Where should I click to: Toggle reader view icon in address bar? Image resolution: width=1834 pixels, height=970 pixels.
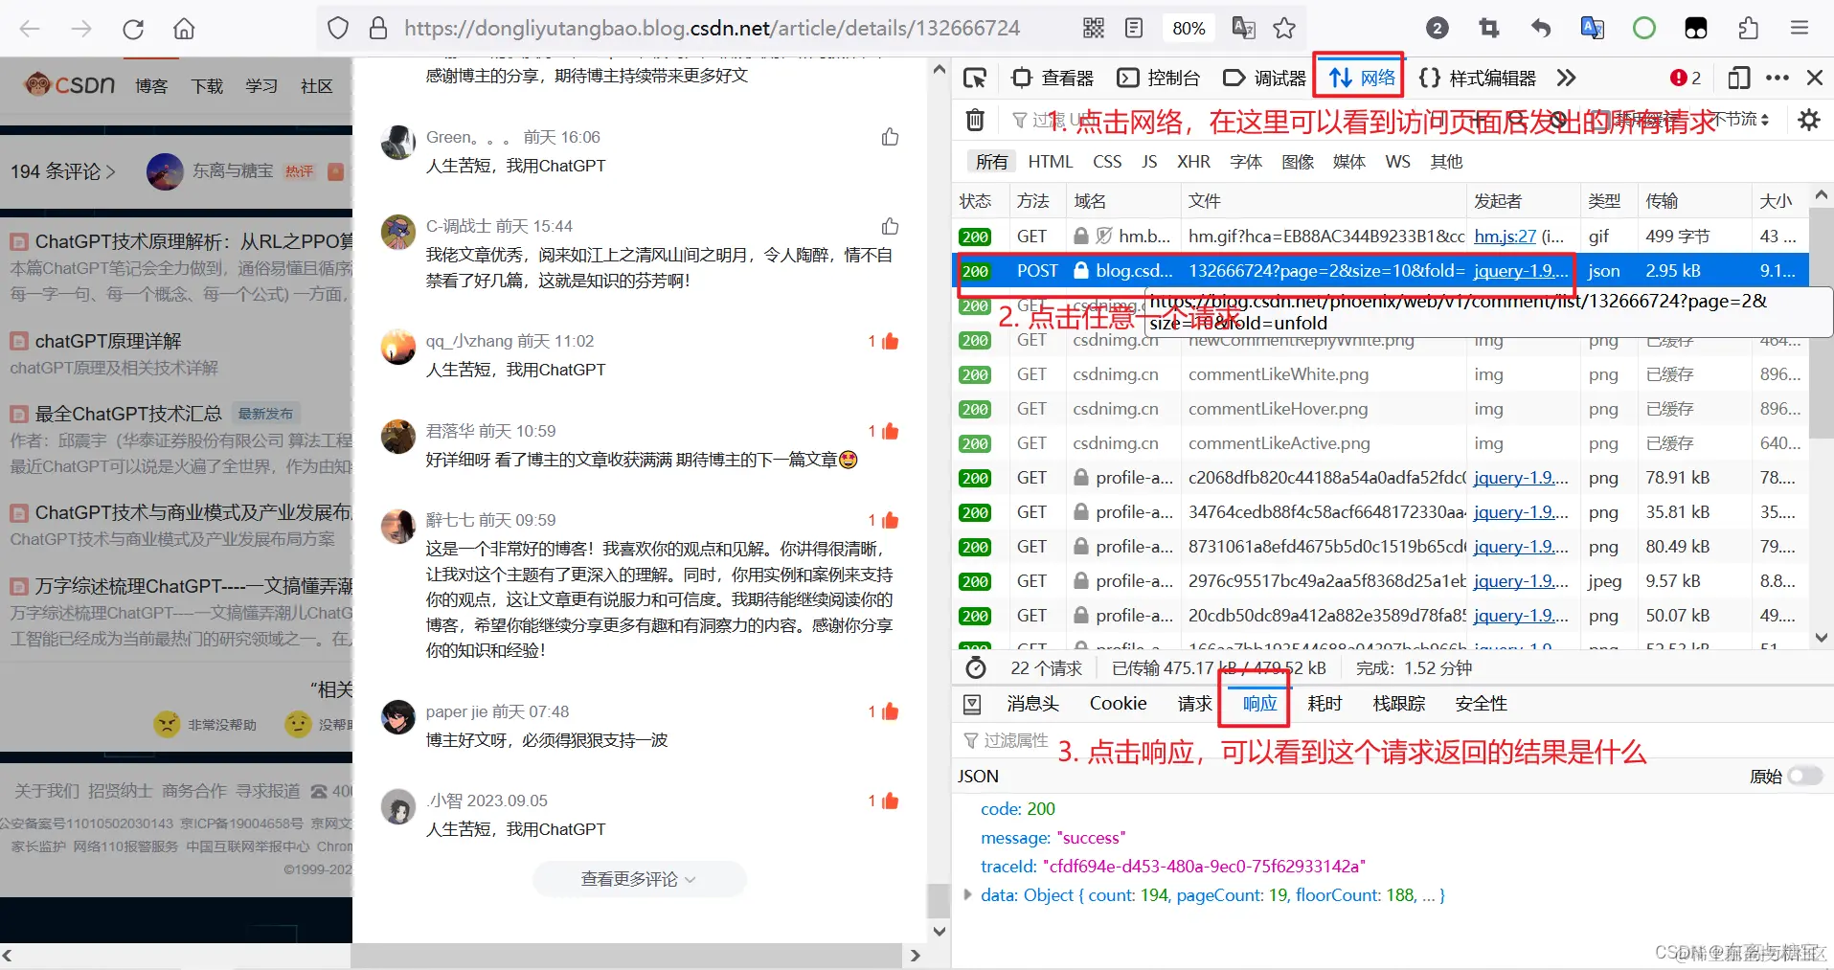click(1134, 29)
